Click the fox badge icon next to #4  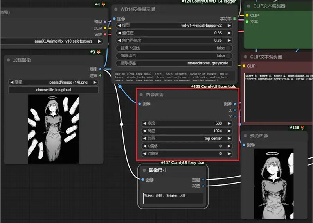coord(103,4)
